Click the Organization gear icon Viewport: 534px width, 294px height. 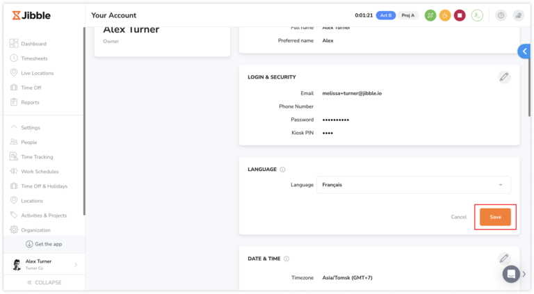pyautogui.click(x=14, y=229)
